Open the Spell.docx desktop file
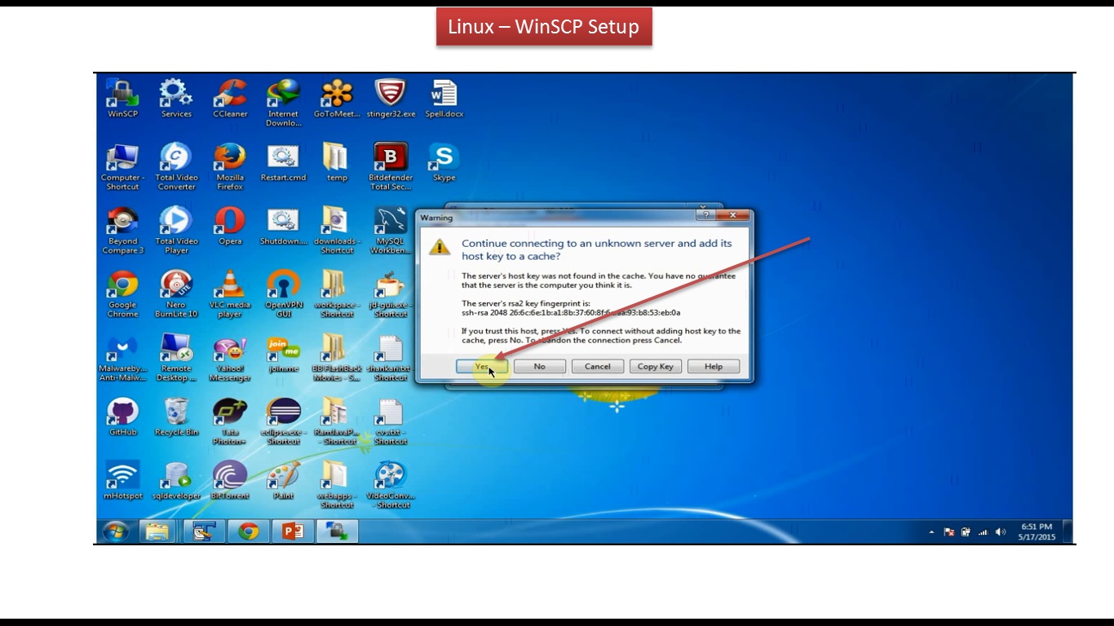Viewport: 1114px width, 626px height. 444,99
